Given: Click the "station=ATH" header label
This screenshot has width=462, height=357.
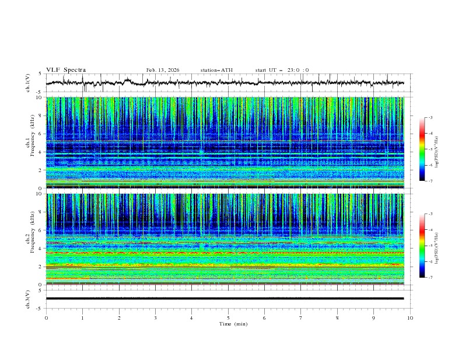Looking at the screenshot, I should click(216, 70).
